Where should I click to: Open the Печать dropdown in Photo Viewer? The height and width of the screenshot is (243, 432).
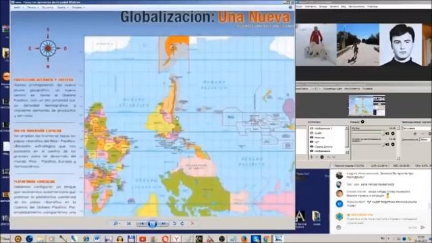tap(32, 7)
